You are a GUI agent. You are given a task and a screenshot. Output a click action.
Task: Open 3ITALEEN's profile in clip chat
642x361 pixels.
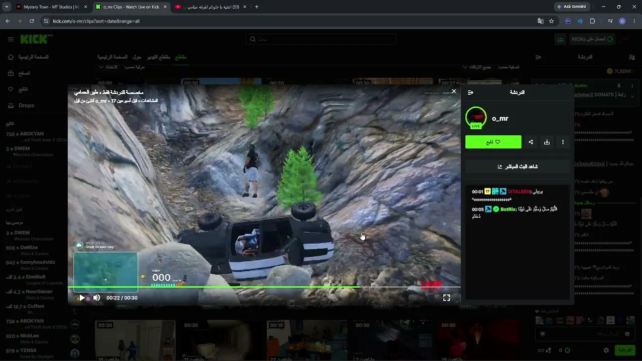[x=519, y=192]
